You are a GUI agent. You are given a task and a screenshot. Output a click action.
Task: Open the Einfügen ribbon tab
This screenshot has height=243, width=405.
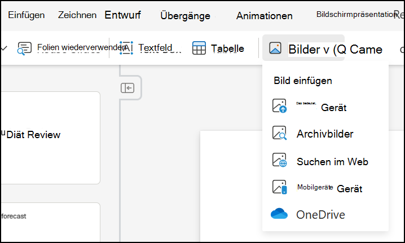click(26, 15)
